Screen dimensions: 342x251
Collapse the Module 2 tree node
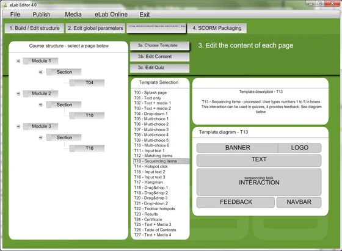pyautogui.click(x=18, y=94)
